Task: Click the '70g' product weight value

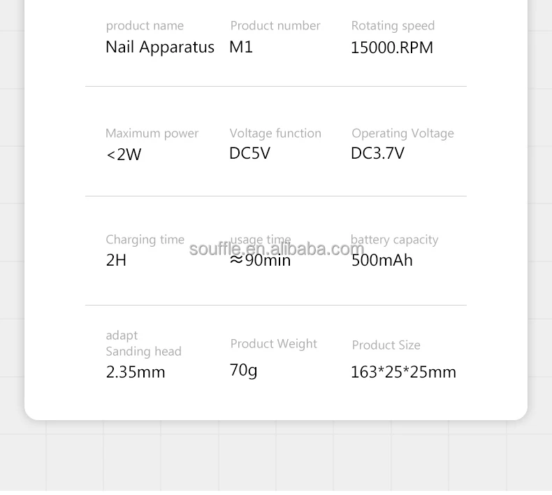Action: pyautogui.click(x=243, y=370)
